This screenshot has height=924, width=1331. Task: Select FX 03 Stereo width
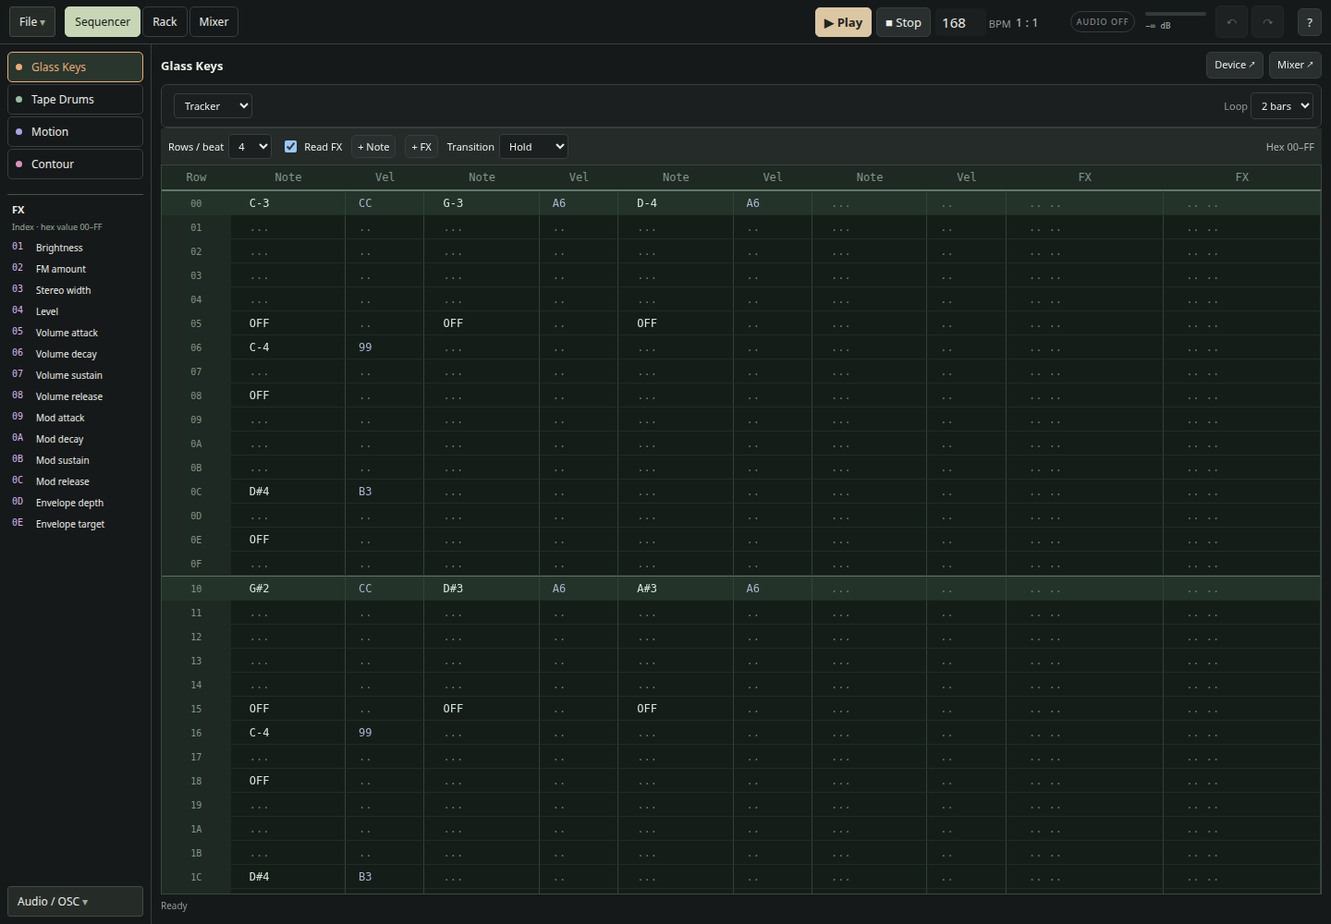click(75, 290)
